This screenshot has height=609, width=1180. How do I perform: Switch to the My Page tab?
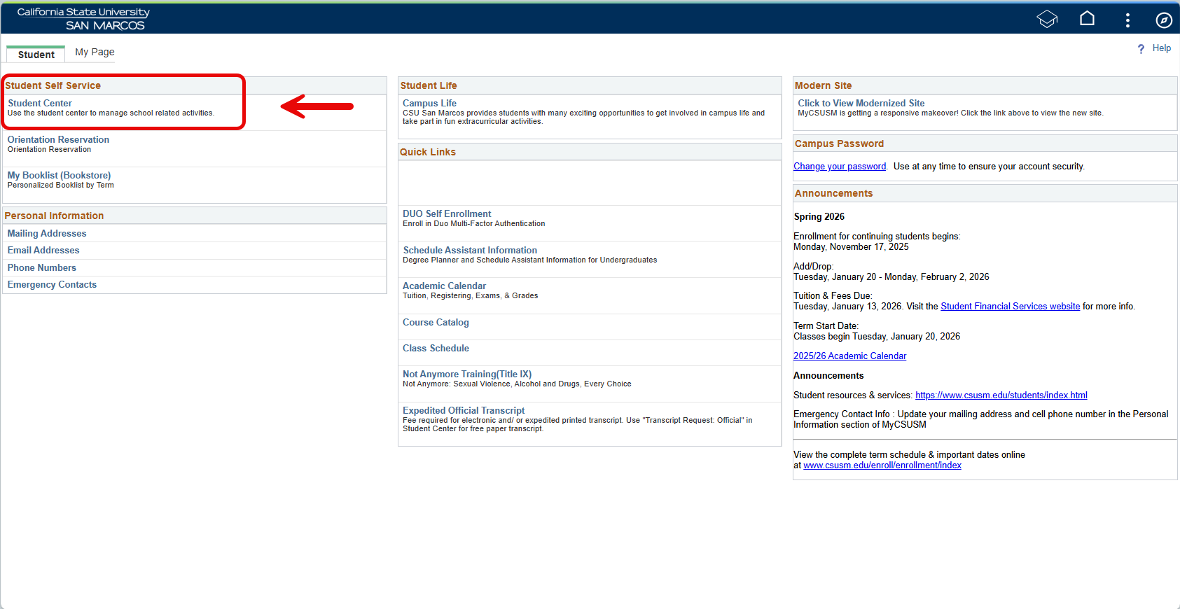95,52
